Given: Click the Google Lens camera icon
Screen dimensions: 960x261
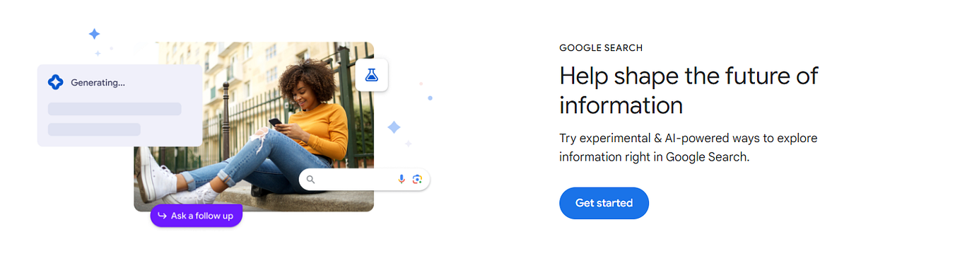Looking at the screenshot, I should pos(417,180).
